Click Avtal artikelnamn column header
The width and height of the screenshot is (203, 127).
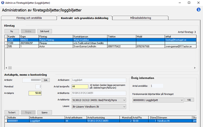(x=76, y=118)
